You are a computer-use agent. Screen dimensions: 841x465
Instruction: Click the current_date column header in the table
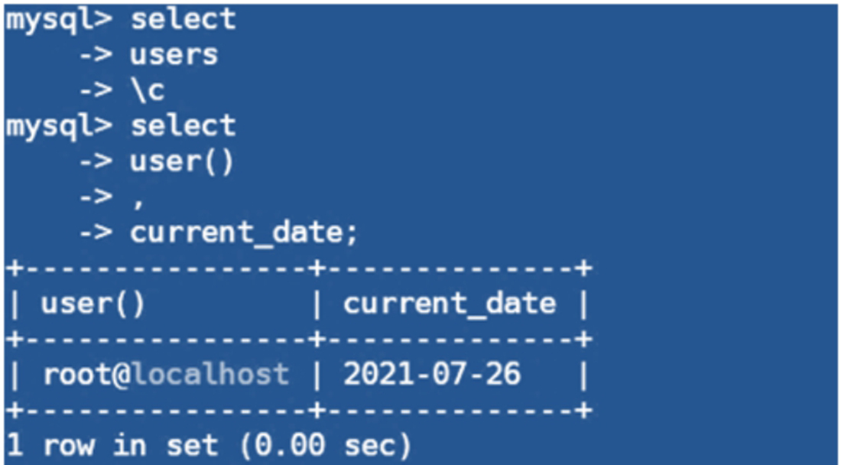coord(449,304)
